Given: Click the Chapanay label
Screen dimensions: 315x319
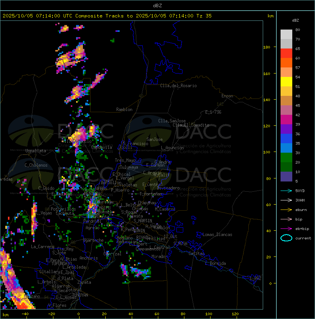Looking at the screenshot, I should click(147, 203).
